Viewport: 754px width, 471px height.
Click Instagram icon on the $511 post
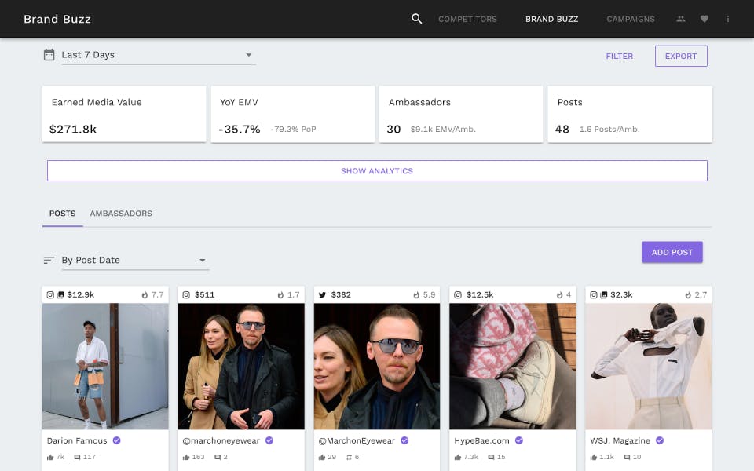[186, 295]
